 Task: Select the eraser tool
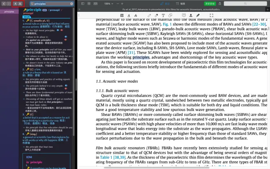tap(156, 16)
